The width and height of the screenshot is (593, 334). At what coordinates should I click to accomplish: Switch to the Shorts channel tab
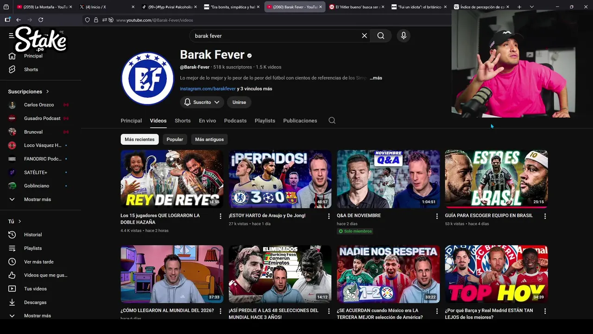coord(183,121)
